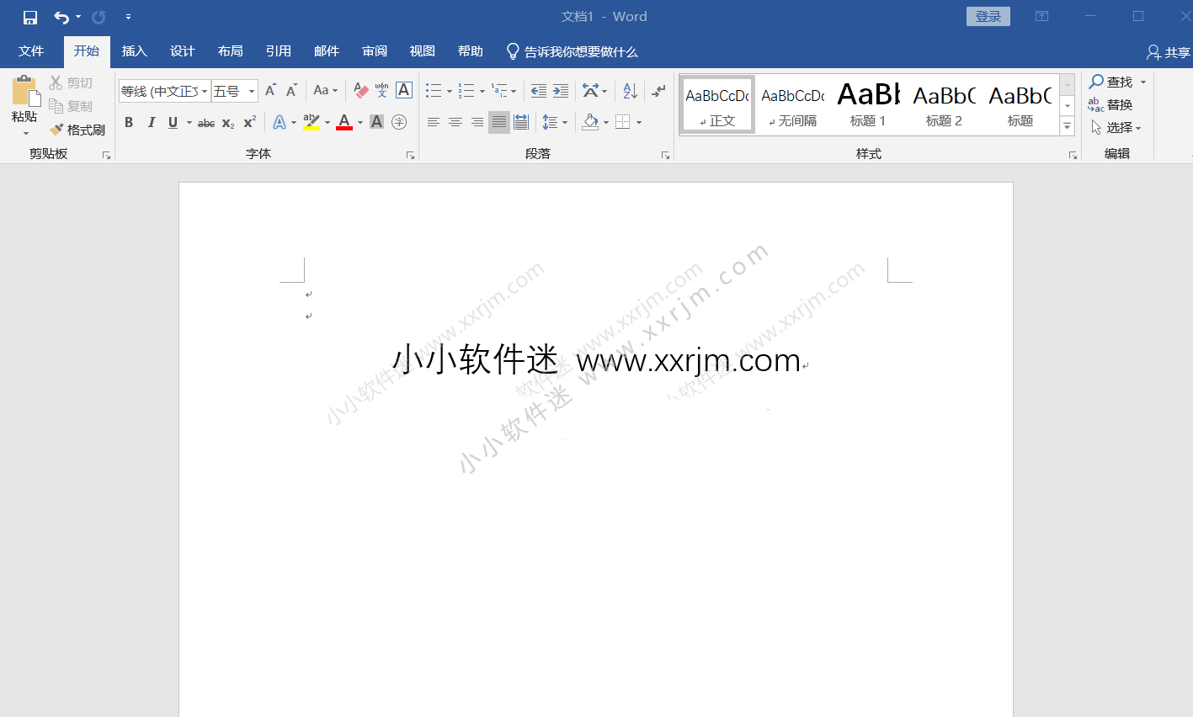This screenshot has height=717, width=1193.
Task: Click the Redo icon in title bar
Action: tap(99, 17)
